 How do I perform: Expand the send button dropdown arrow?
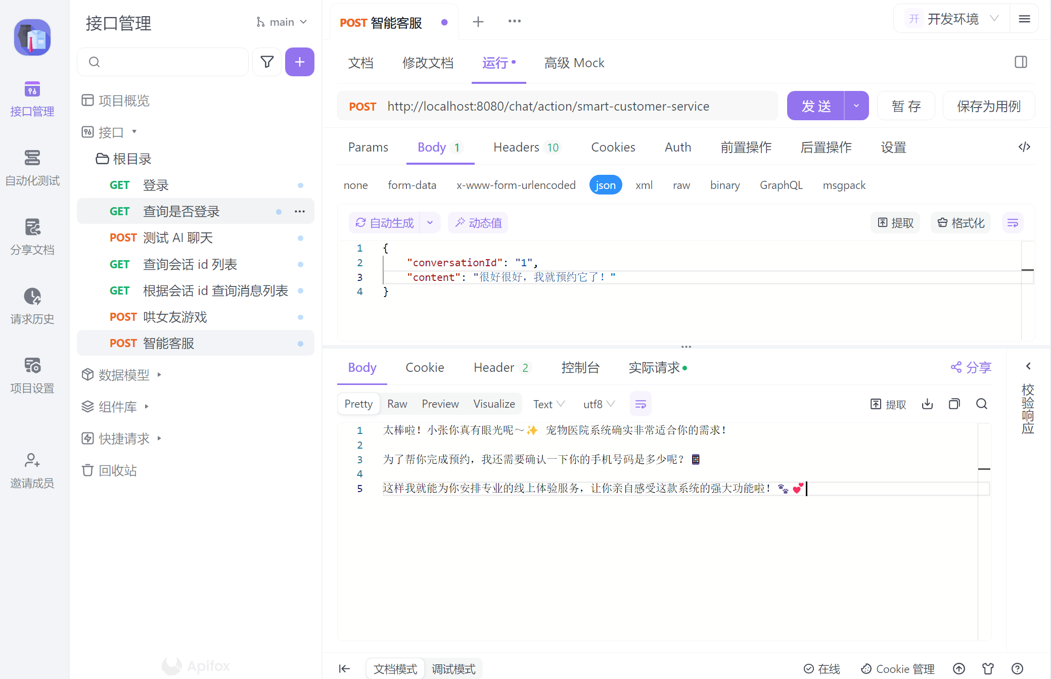856,106
